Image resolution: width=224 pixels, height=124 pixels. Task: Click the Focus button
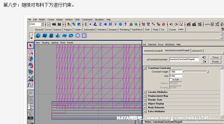coord(216,57)
